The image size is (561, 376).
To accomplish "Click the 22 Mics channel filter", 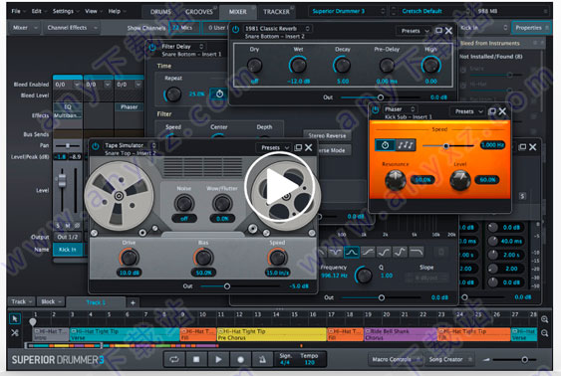I will [x=183, y=28].
